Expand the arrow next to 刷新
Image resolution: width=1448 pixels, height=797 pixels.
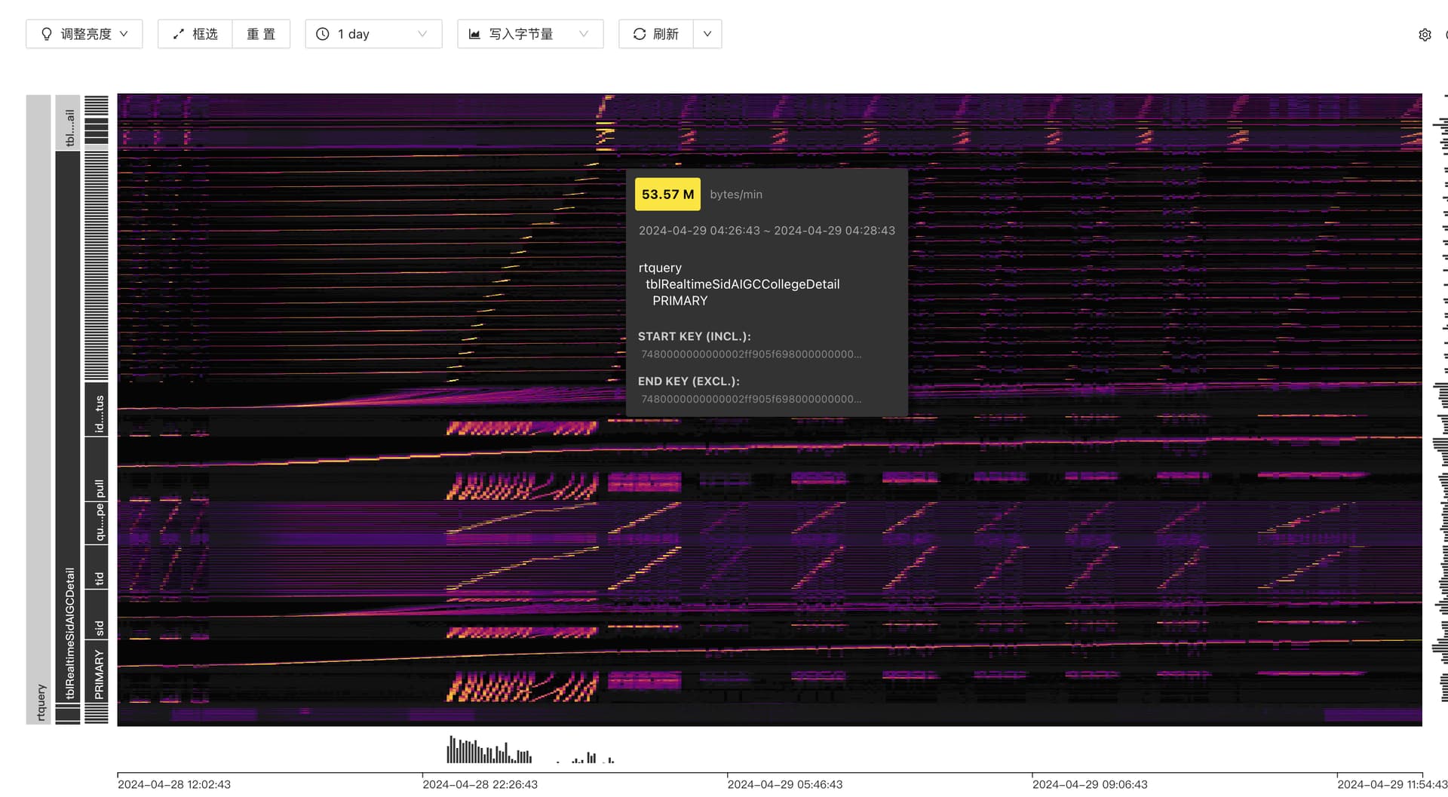(707, 34)
